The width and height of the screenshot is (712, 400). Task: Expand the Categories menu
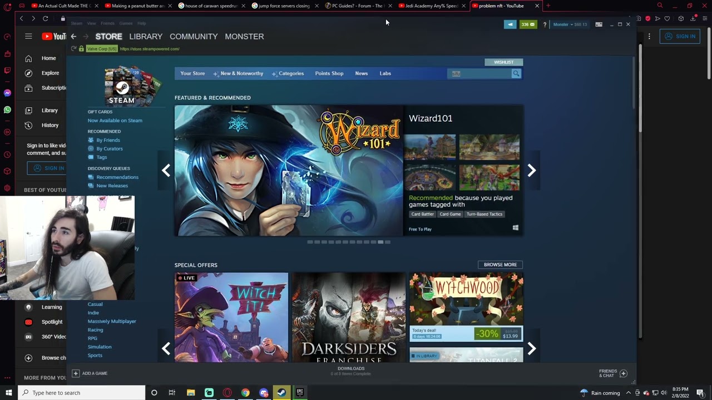(288, 73)
